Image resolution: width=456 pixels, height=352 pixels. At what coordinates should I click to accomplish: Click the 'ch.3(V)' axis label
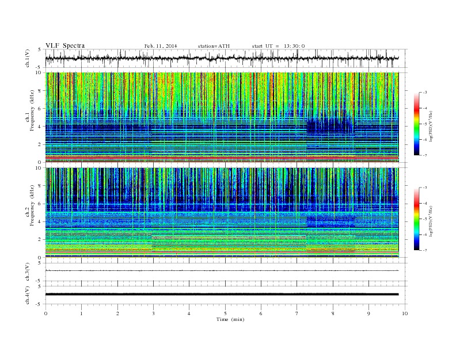coord(28,272)
